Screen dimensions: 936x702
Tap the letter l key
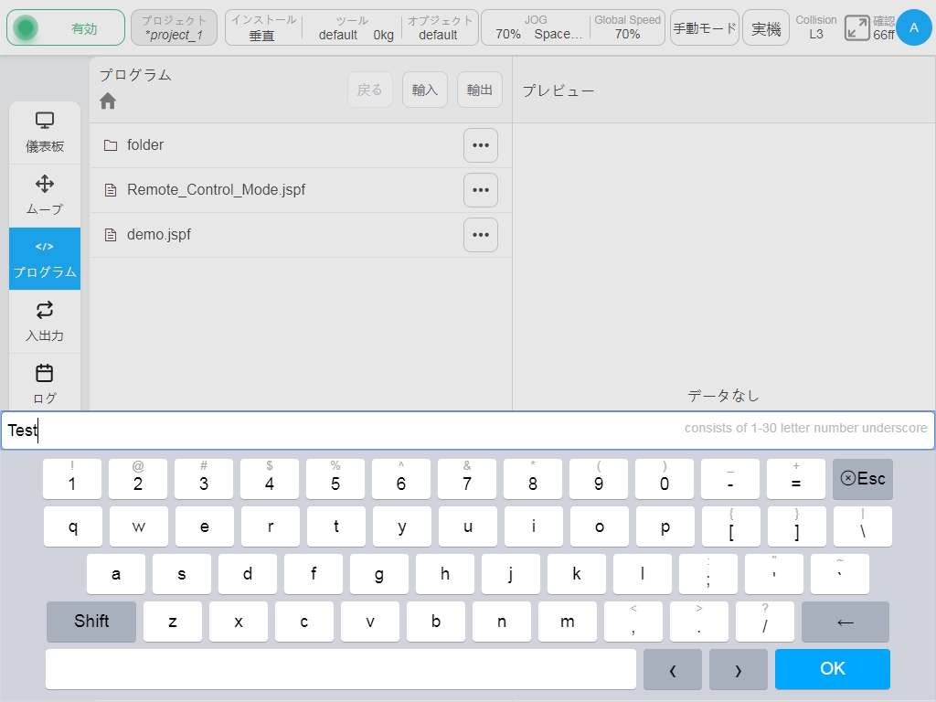click(643, 574)
